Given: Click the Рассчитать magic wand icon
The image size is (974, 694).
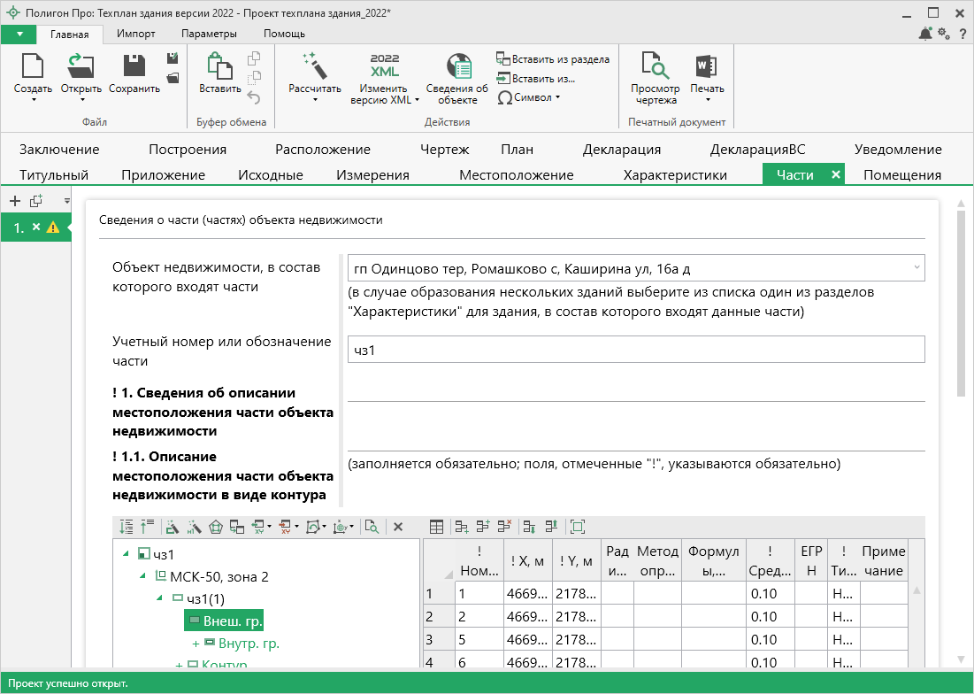Looking at the screenshot, I should [314, 66].
